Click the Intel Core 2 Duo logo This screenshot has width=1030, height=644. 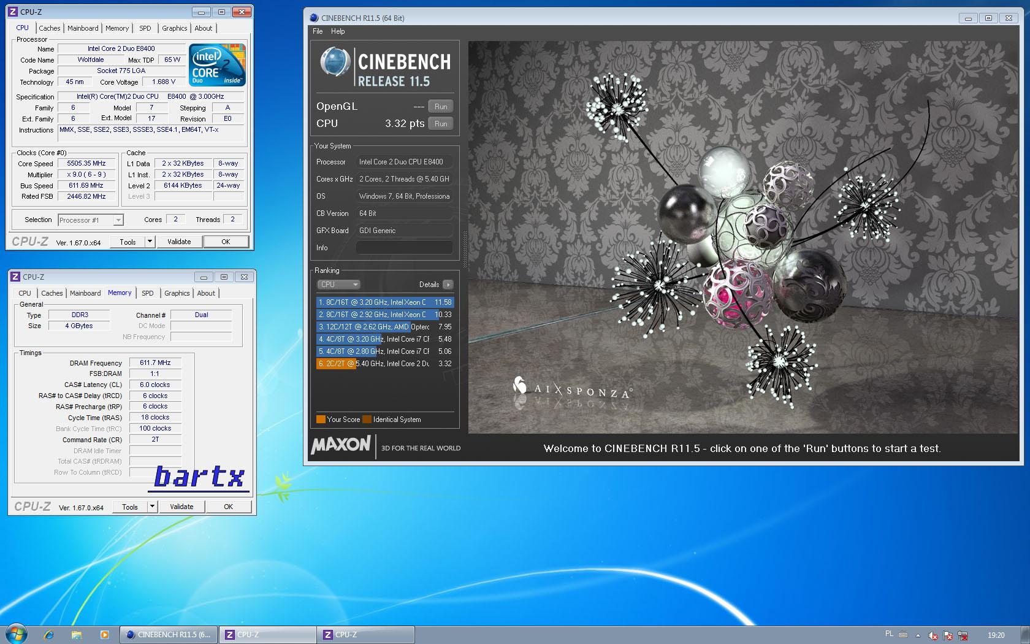[218, 64]
